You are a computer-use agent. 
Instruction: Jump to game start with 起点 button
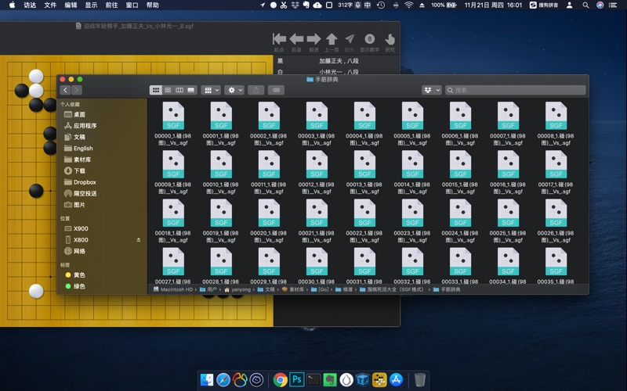click(x=279, y=39)
